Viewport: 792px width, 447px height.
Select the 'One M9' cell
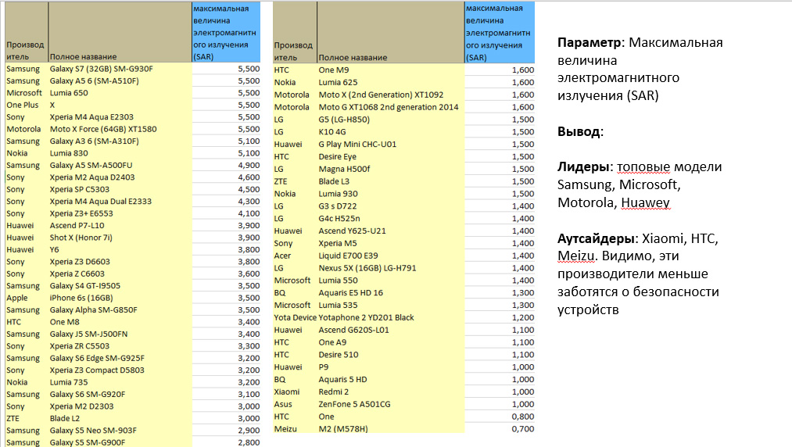pyautogui.click(x=391, y=70)
